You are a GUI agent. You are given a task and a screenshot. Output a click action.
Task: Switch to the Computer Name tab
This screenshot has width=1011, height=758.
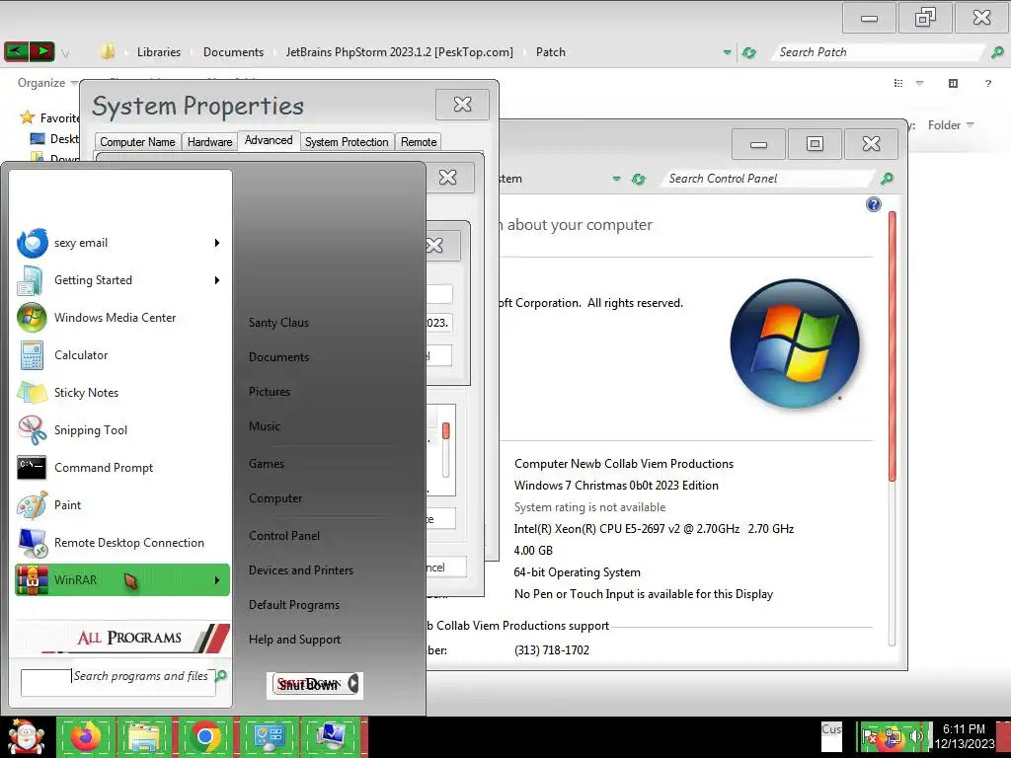[137, 142]
